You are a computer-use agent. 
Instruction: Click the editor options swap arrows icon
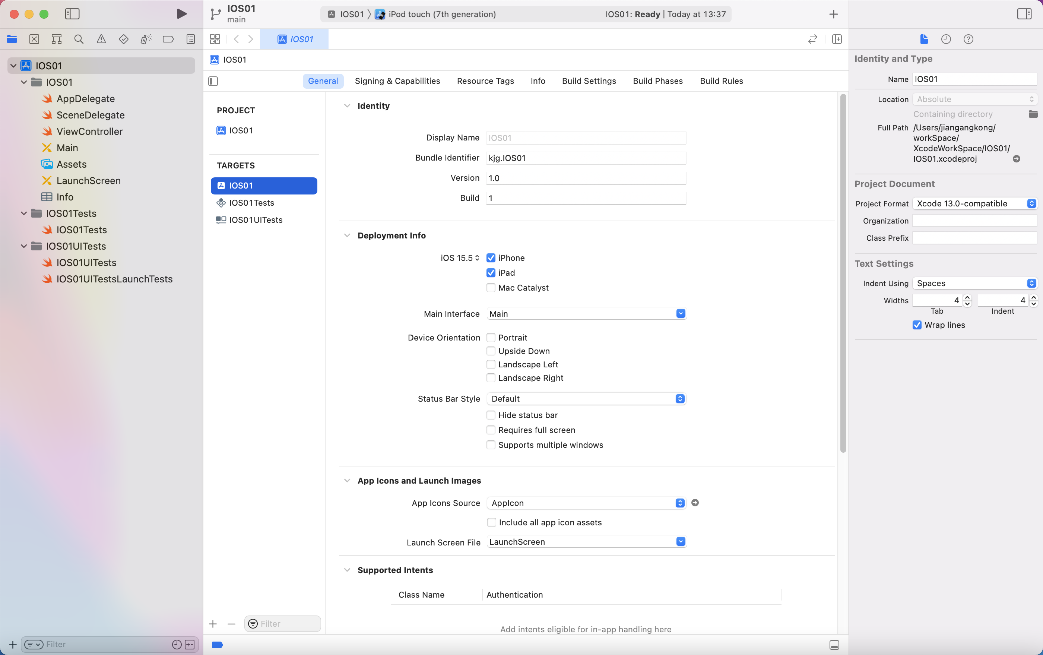pyautogui.click(x=812, y=39)
